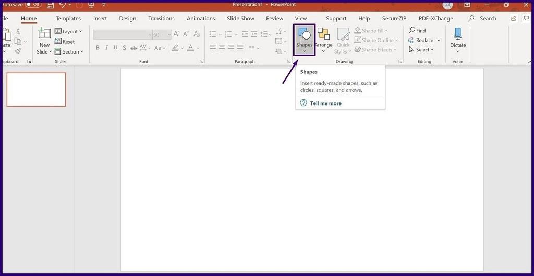Screen dimensions: 534x276
Task: Switch to the Templates tab
Action: (x=68, y=18)
